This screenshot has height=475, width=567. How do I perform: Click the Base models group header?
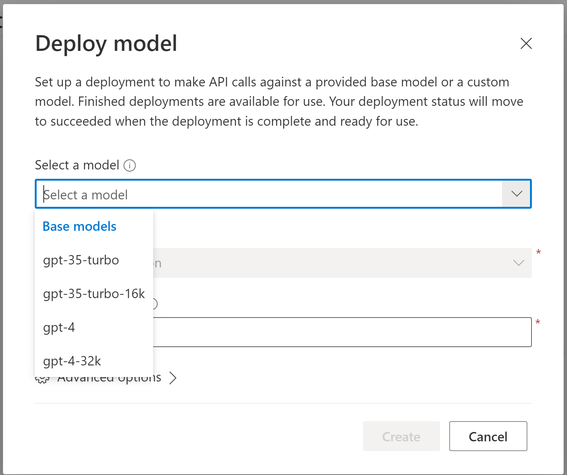(80, 227)
